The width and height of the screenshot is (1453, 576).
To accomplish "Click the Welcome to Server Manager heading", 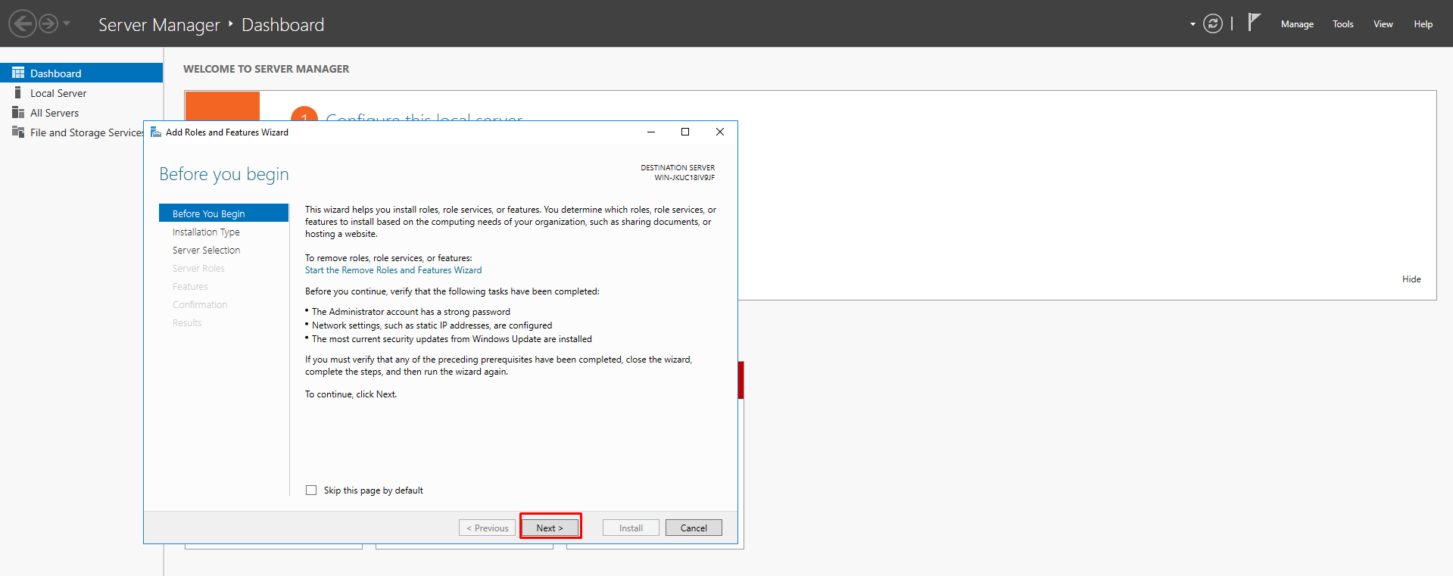I will [267, 69].
